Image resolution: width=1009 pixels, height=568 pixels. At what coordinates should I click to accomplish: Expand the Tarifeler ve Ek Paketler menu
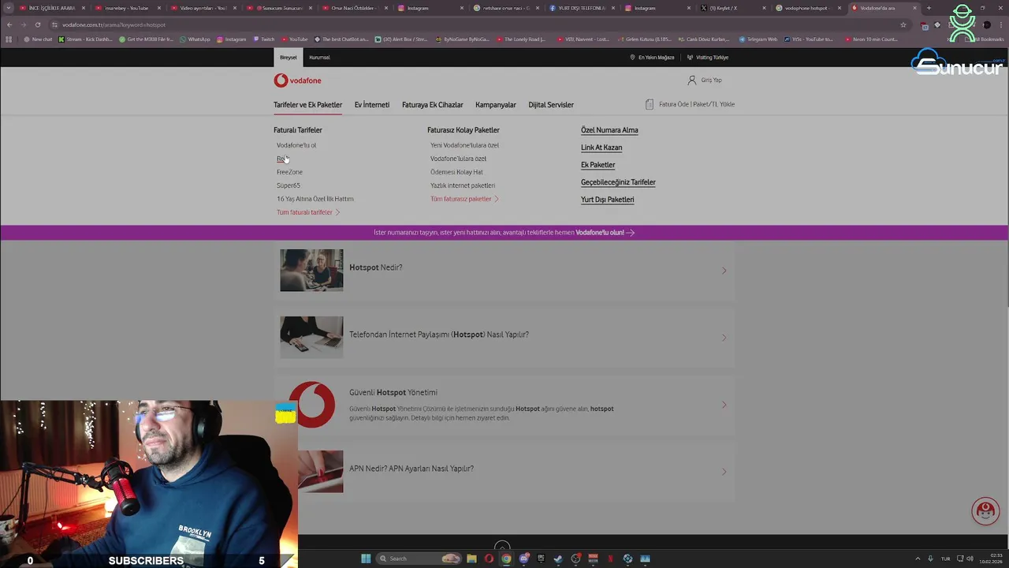(x=307, y=105)
